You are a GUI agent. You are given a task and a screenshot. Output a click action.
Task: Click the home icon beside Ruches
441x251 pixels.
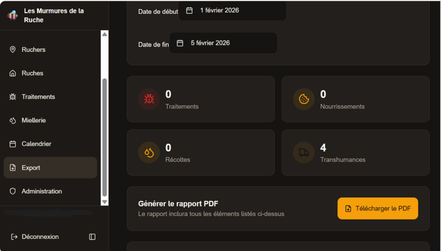pos(13,73)
